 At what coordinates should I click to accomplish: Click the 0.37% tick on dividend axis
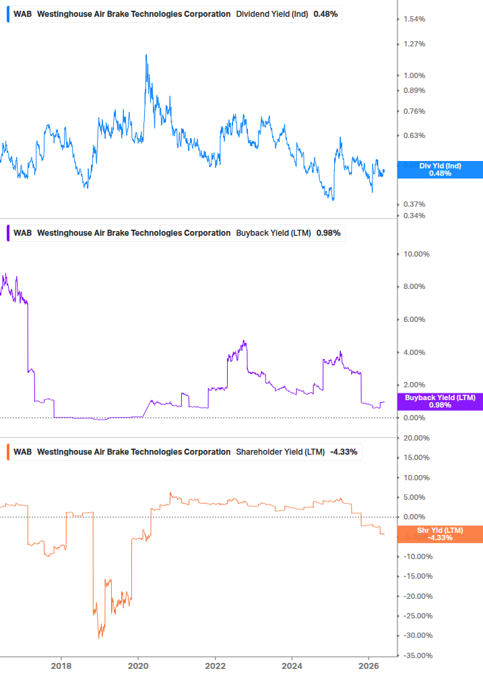[414, 204]
